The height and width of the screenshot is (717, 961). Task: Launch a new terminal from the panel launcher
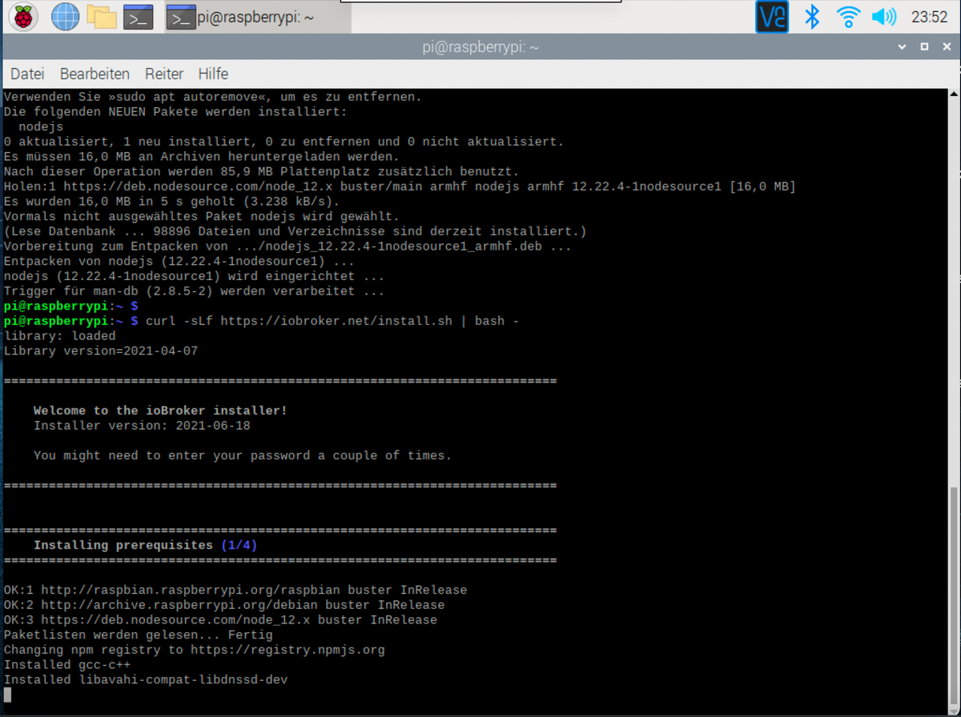pyautogui.click(x=138, y=16)
